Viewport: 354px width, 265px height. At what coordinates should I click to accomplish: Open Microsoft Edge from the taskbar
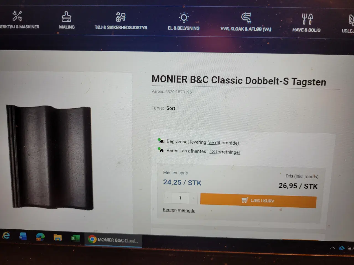[x=40, y=237]
